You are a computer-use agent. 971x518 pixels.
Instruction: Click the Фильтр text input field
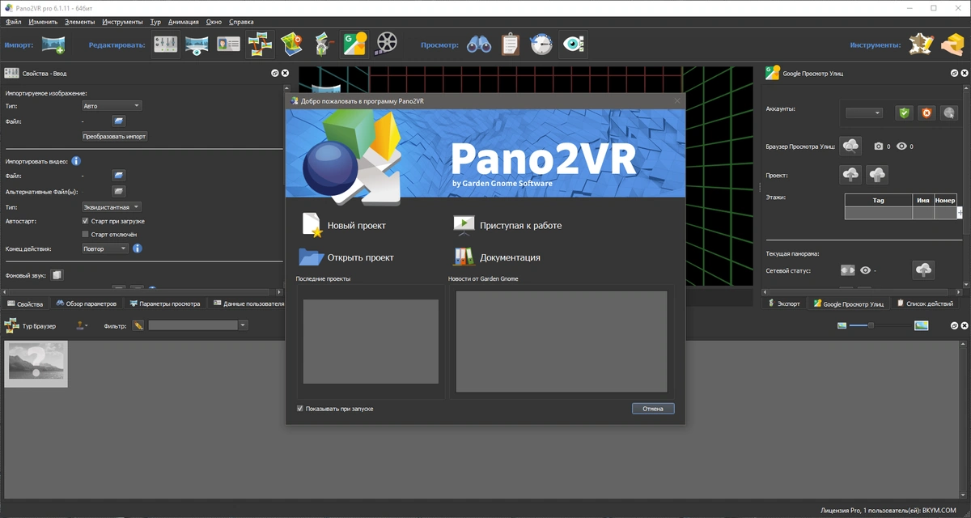[x=193, y=325]
